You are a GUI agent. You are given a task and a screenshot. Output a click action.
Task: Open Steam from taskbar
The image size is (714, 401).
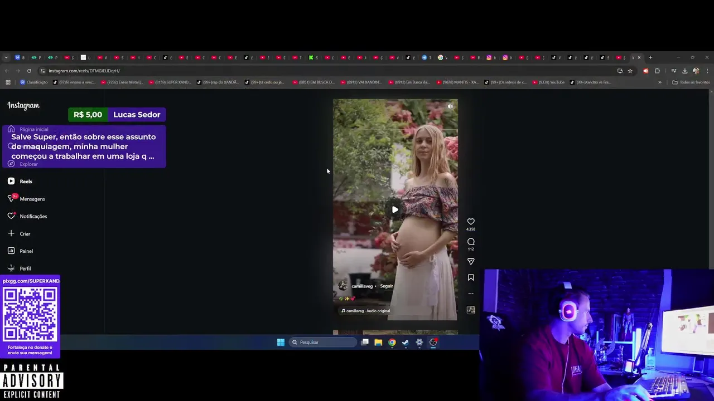[x=406, y=343]
